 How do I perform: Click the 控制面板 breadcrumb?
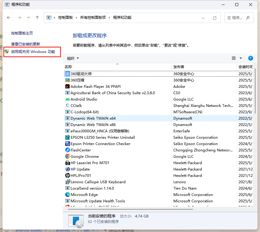point(66,18)
